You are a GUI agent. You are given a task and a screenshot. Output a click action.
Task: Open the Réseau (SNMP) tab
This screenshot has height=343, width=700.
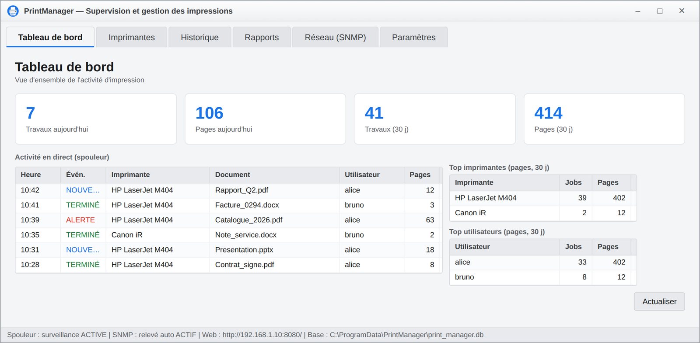[336, 37]
